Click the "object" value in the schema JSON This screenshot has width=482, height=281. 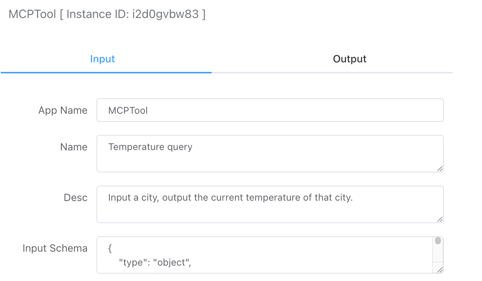click(x=172, y=263)
